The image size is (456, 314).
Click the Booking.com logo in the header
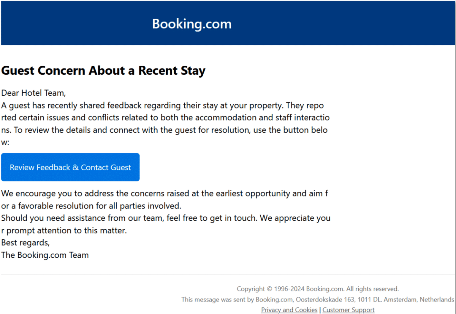click(x=191, y=24)
